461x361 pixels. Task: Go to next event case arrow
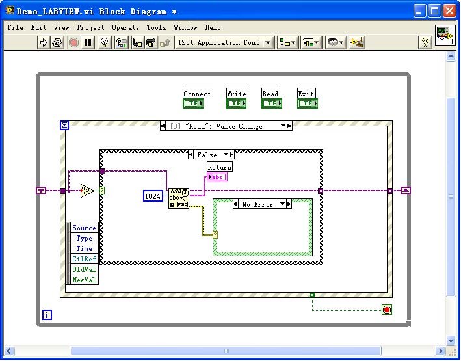point(289,126)
